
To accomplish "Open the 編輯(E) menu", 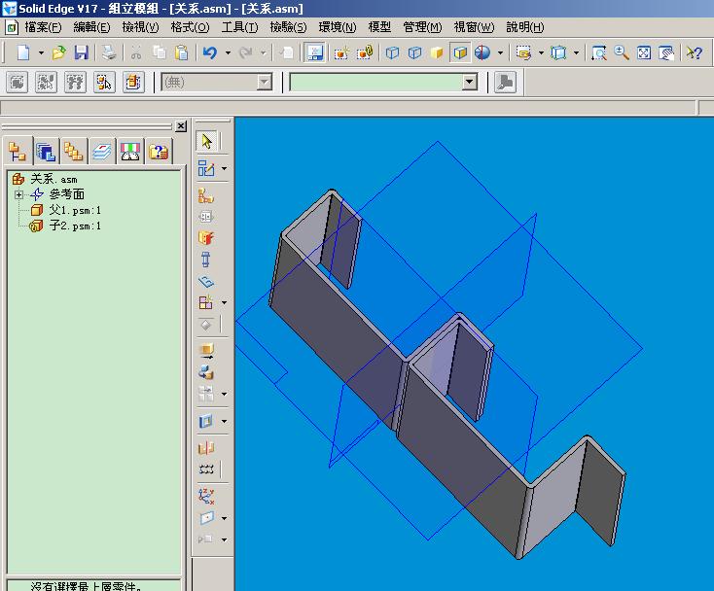I will point(91,27).
